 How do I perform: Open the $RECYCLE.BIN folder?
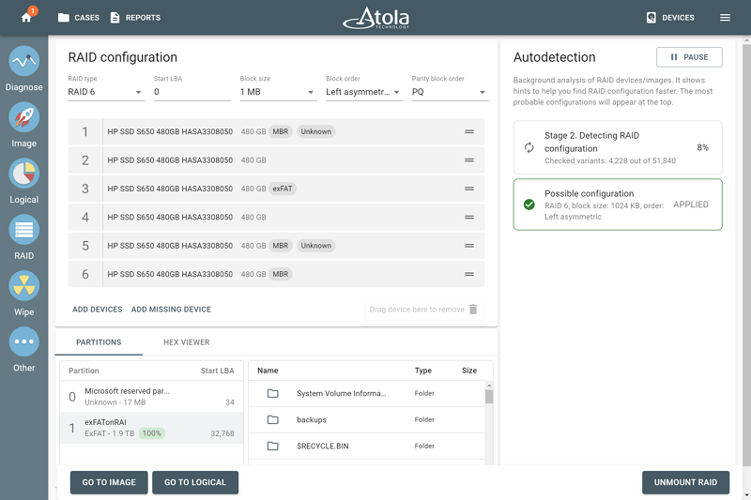[x=367, y=446]
